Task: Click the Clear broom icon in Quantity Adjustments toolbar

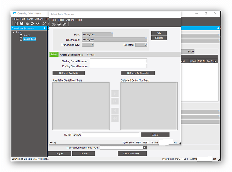Action: [38, 23]
